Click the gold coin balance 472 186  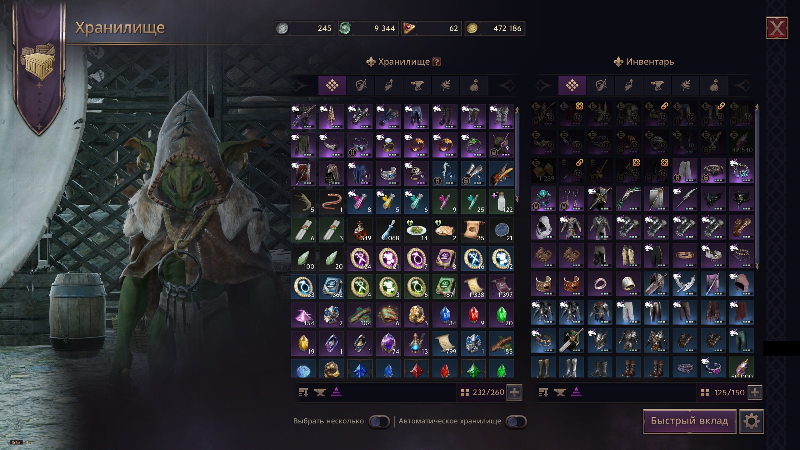(x=495, y=28)
